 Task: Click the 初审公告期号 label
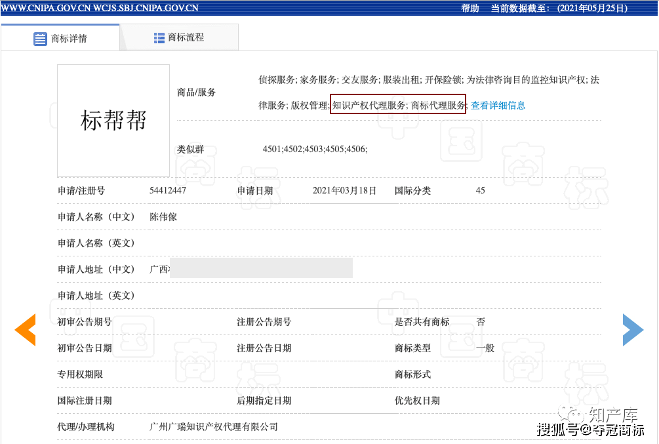[85, 322]
